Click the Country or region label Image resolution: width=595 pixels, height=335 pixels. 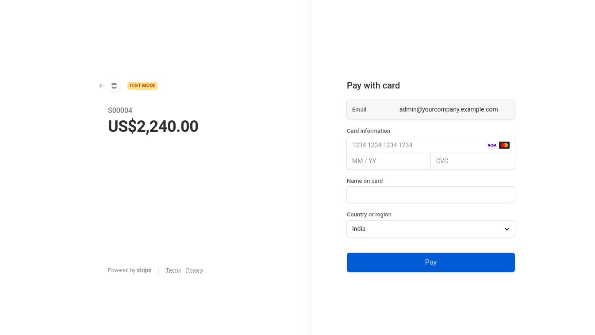[x=369, y=215]
